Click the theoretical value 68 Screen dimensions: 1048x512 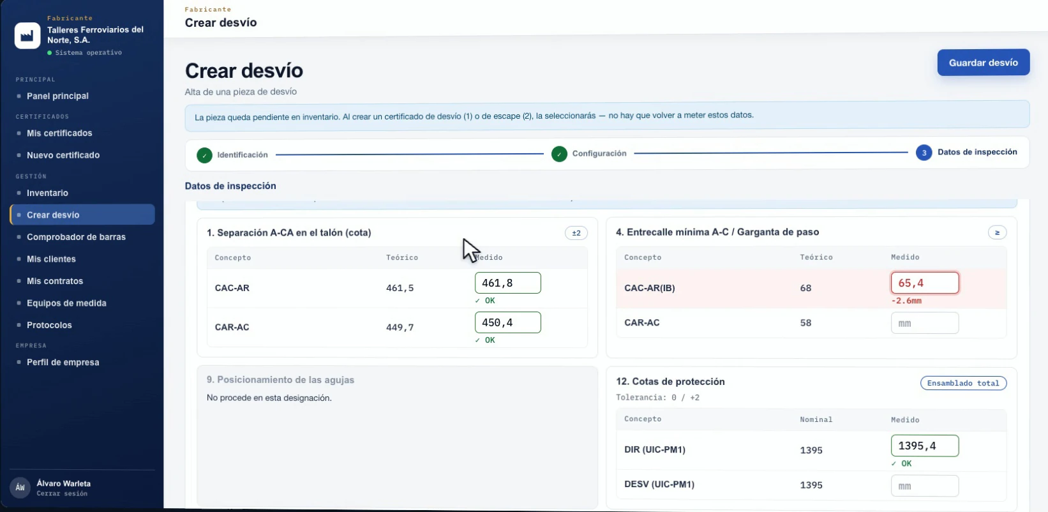(805, 288)
